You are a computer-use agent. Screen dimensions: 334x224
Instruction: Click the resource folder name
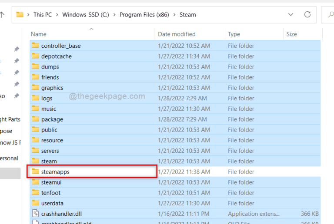52,141
